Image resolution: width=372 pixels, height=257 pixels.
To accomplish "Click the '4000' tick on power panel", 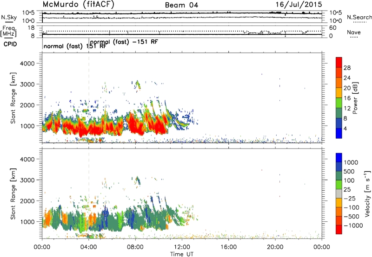I will click(x=27, y=64).
